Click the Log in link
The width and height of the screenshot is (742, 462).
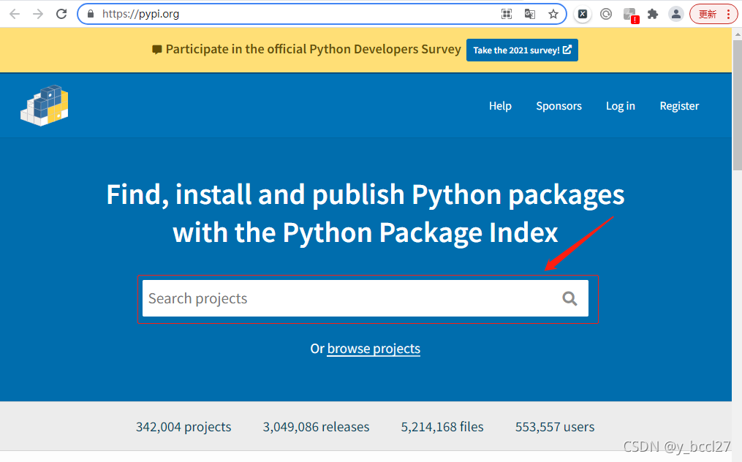[621, 106]
